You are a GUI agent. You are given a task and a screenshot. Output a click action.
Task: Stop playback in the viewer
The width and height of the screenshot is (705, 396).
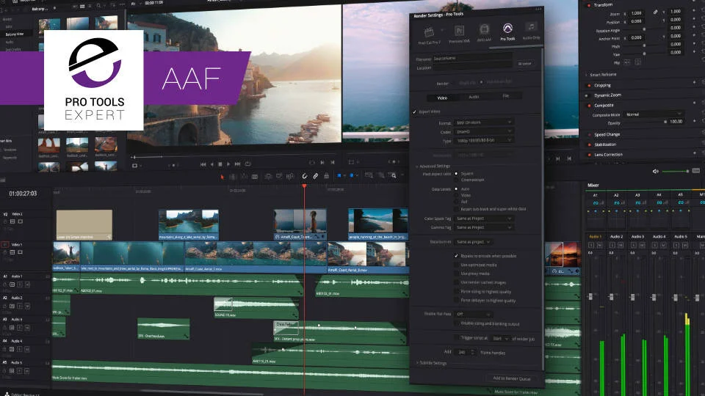tap(220, 164)
